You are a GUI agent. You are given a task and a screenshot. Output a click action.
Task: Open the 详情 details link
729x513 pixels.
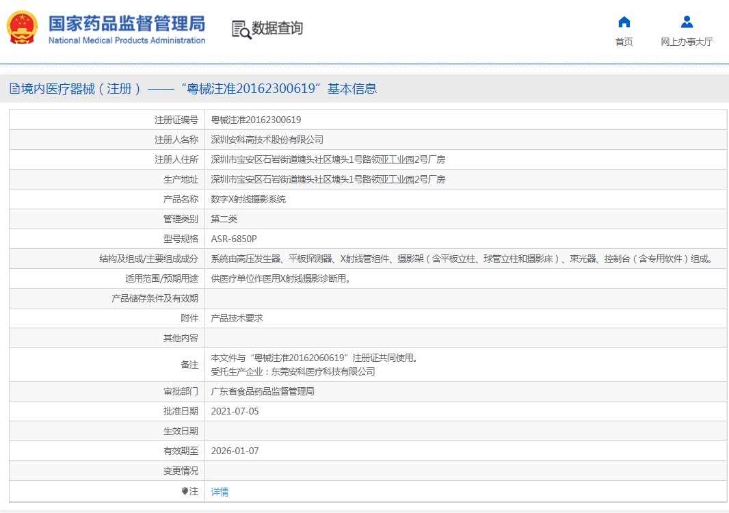[220, 492]
